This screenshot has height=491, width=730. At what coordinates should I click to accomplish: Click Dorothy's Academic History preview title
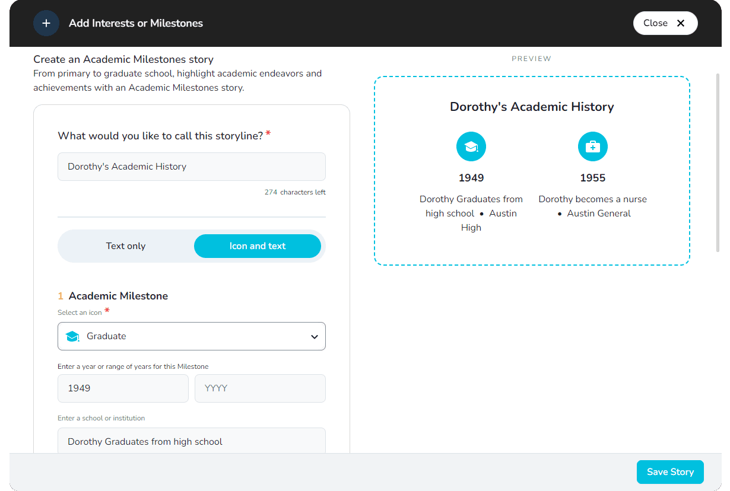[x=532, y=107]
